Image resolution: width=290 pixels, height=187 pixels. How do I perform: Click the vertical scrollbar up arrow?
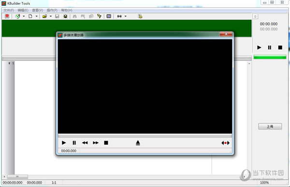(x=249, y=64)
